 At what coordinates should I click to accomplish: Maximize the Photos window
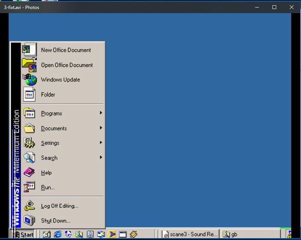[x=274, y=7]
